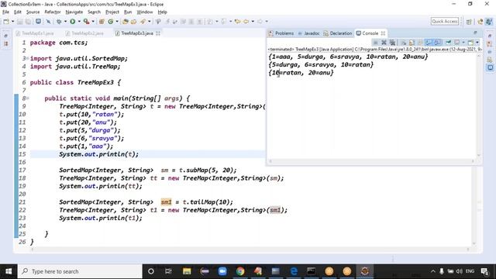Open the Edit menu
Screen dimensions: 496x279
[18, 12]
